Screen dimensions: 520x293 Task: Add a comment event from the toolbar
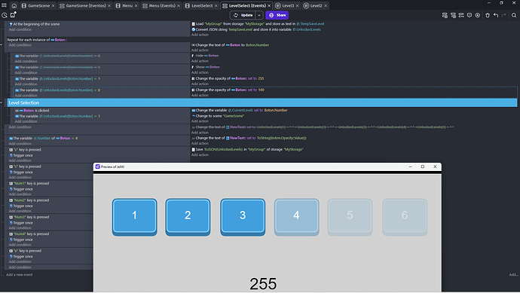click(x=470, y=15)
